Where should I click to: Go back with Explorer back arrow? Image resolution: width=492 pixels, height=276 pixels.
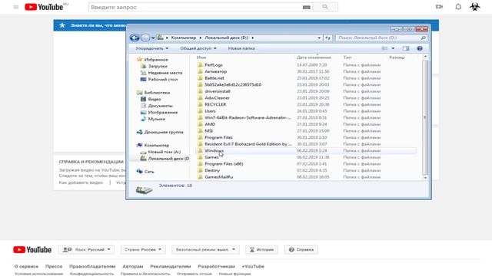click(x=135, y=38)
